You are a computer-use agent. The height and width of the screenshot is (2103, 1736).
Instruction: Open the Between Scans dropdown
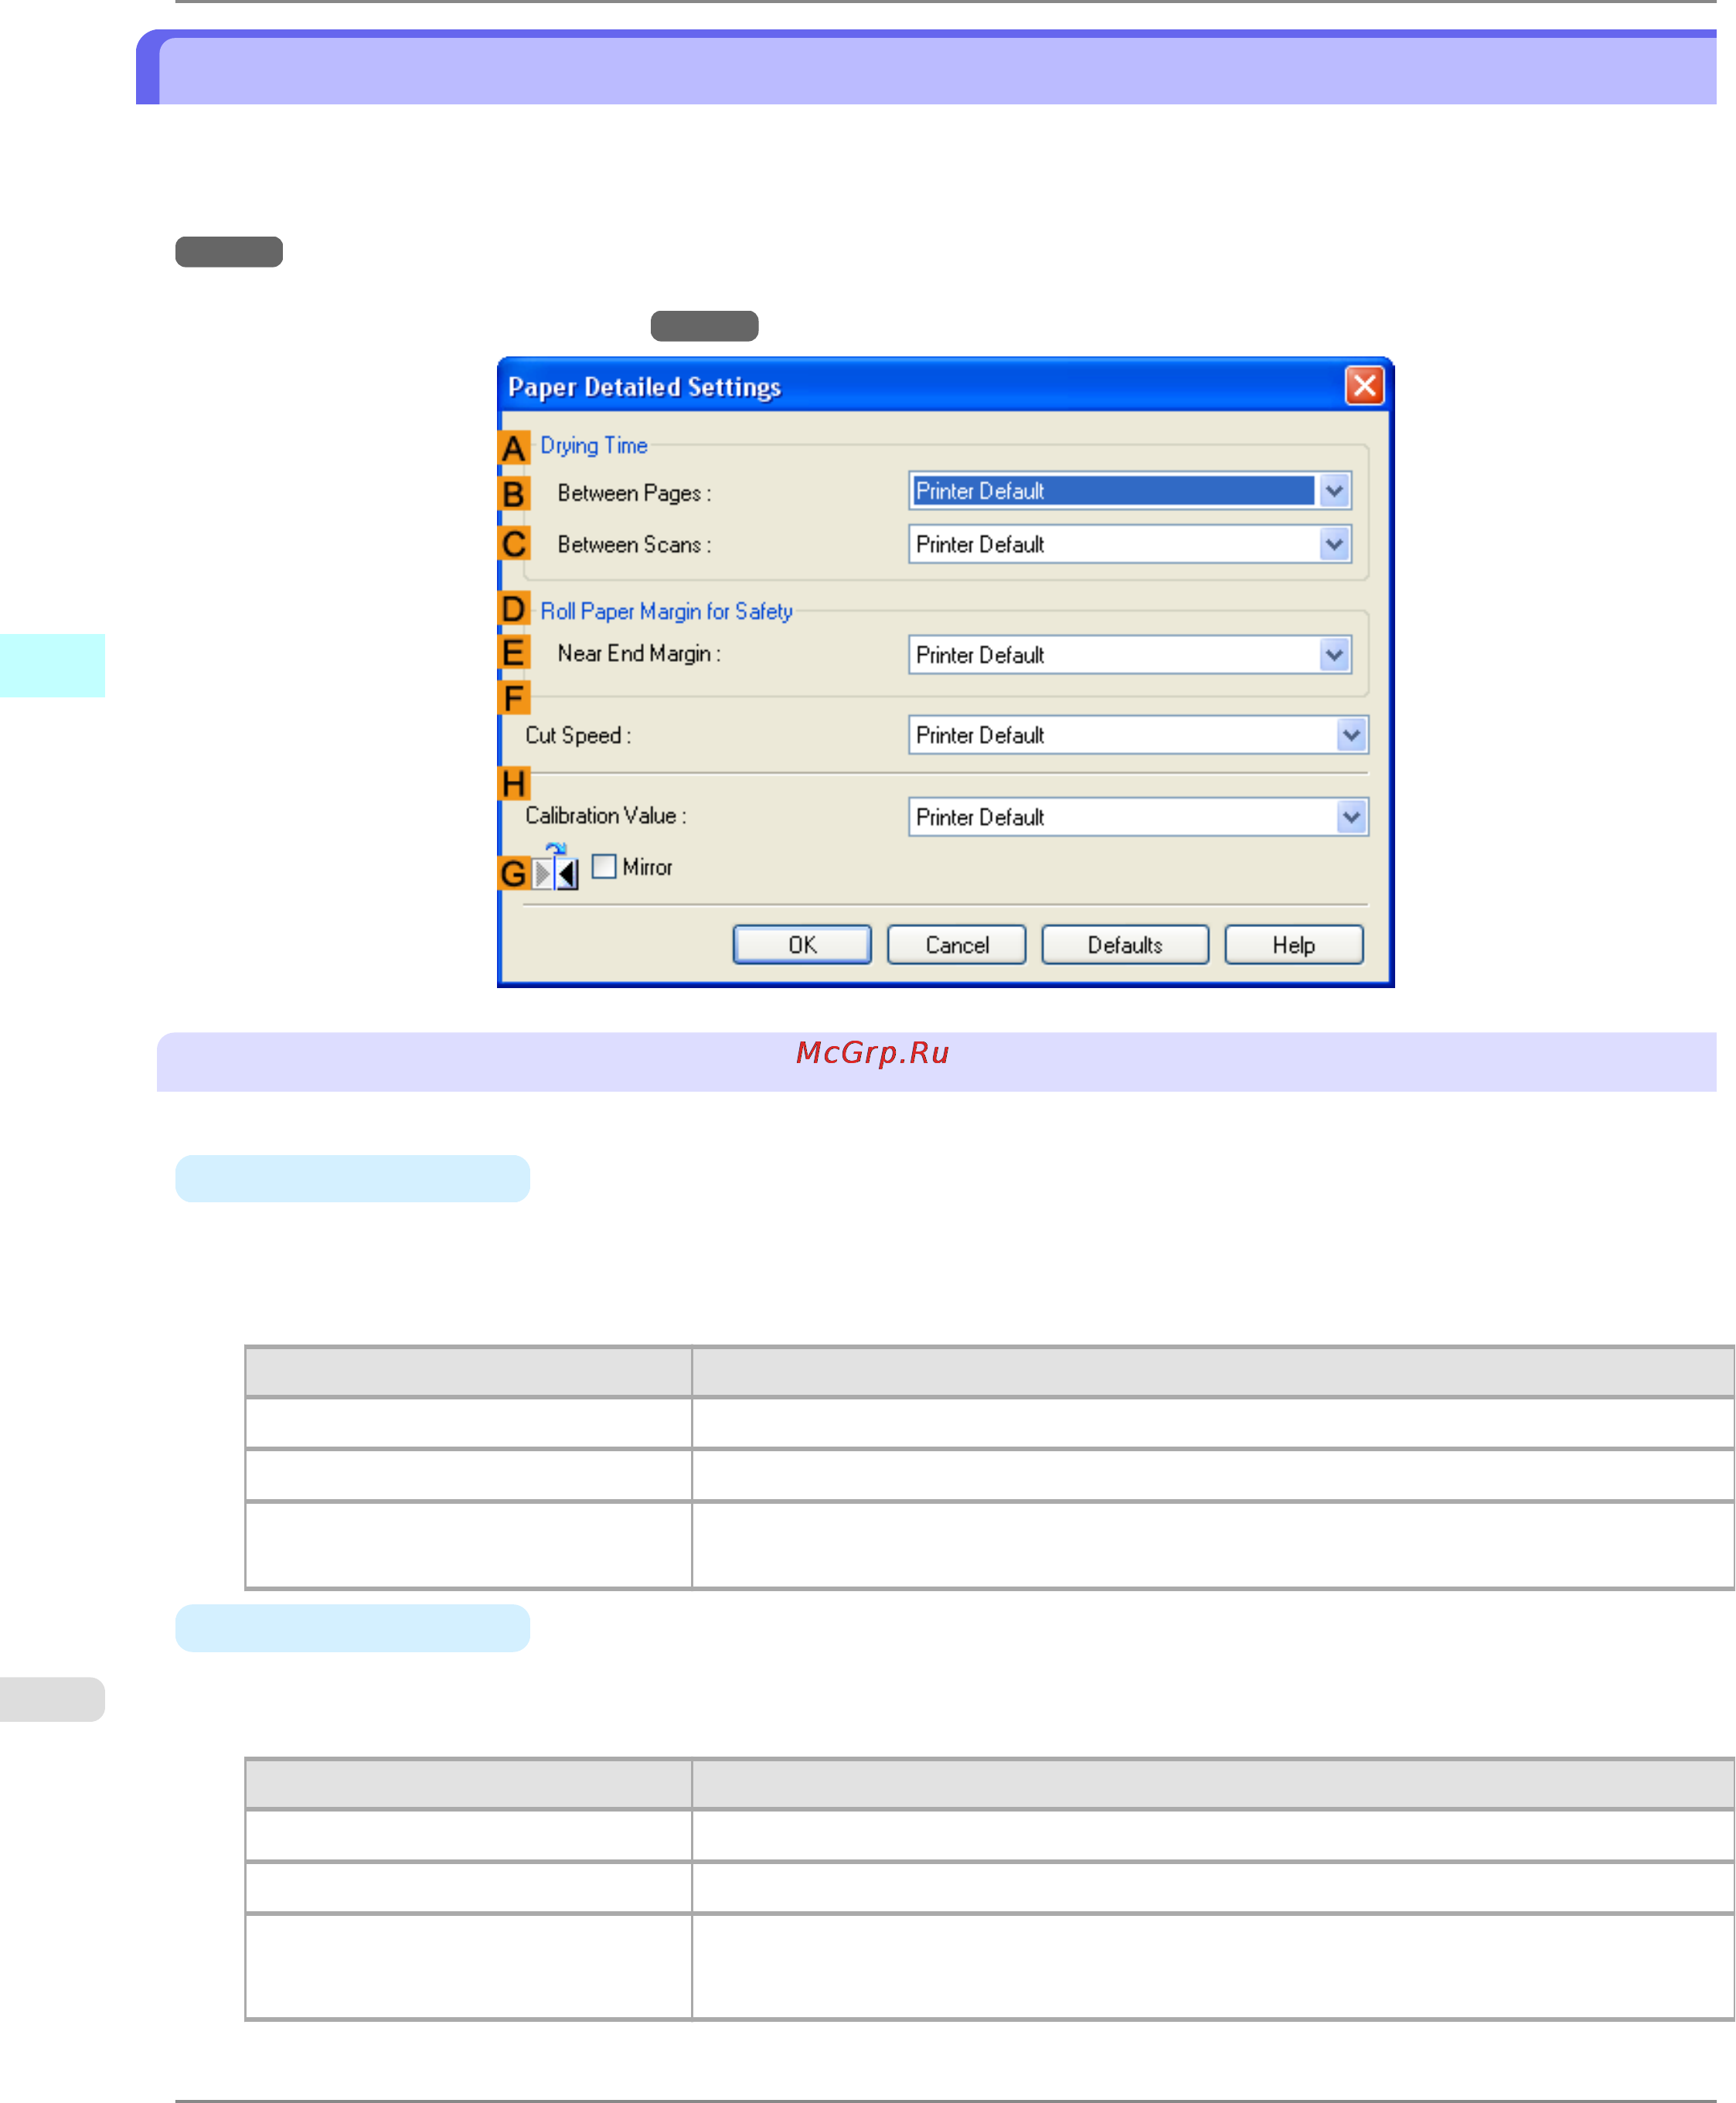tap(1130, 544)
